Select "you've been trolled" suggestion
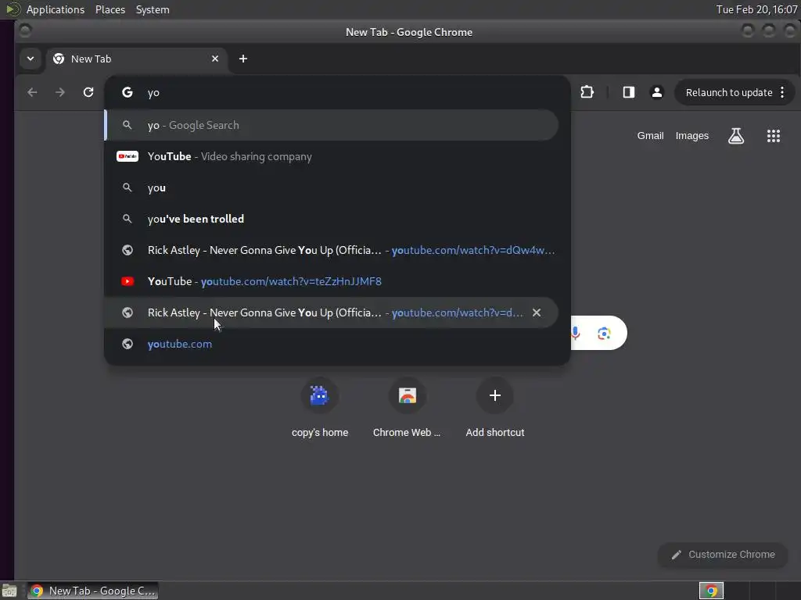The width and height of the screenshot is (801, 600). (332, 219)
